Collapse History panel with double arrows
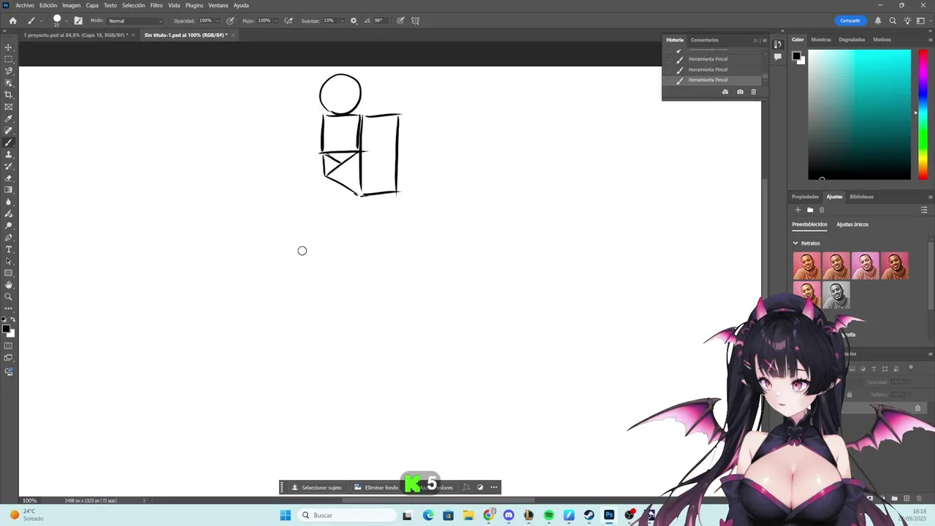935x526 pixels. click(755, 40)
